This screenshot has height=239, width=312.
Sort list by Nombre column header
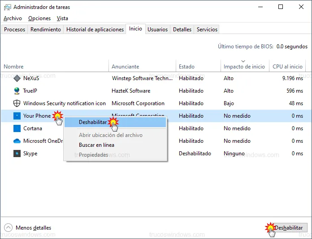click(13, 67)
